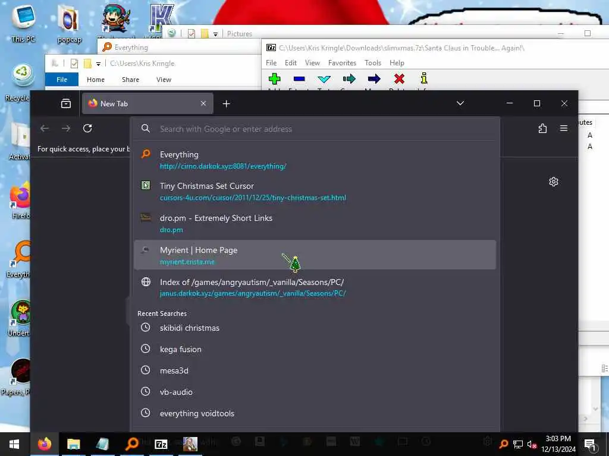Click 7-Zip taskbar icon

point(161,444)
